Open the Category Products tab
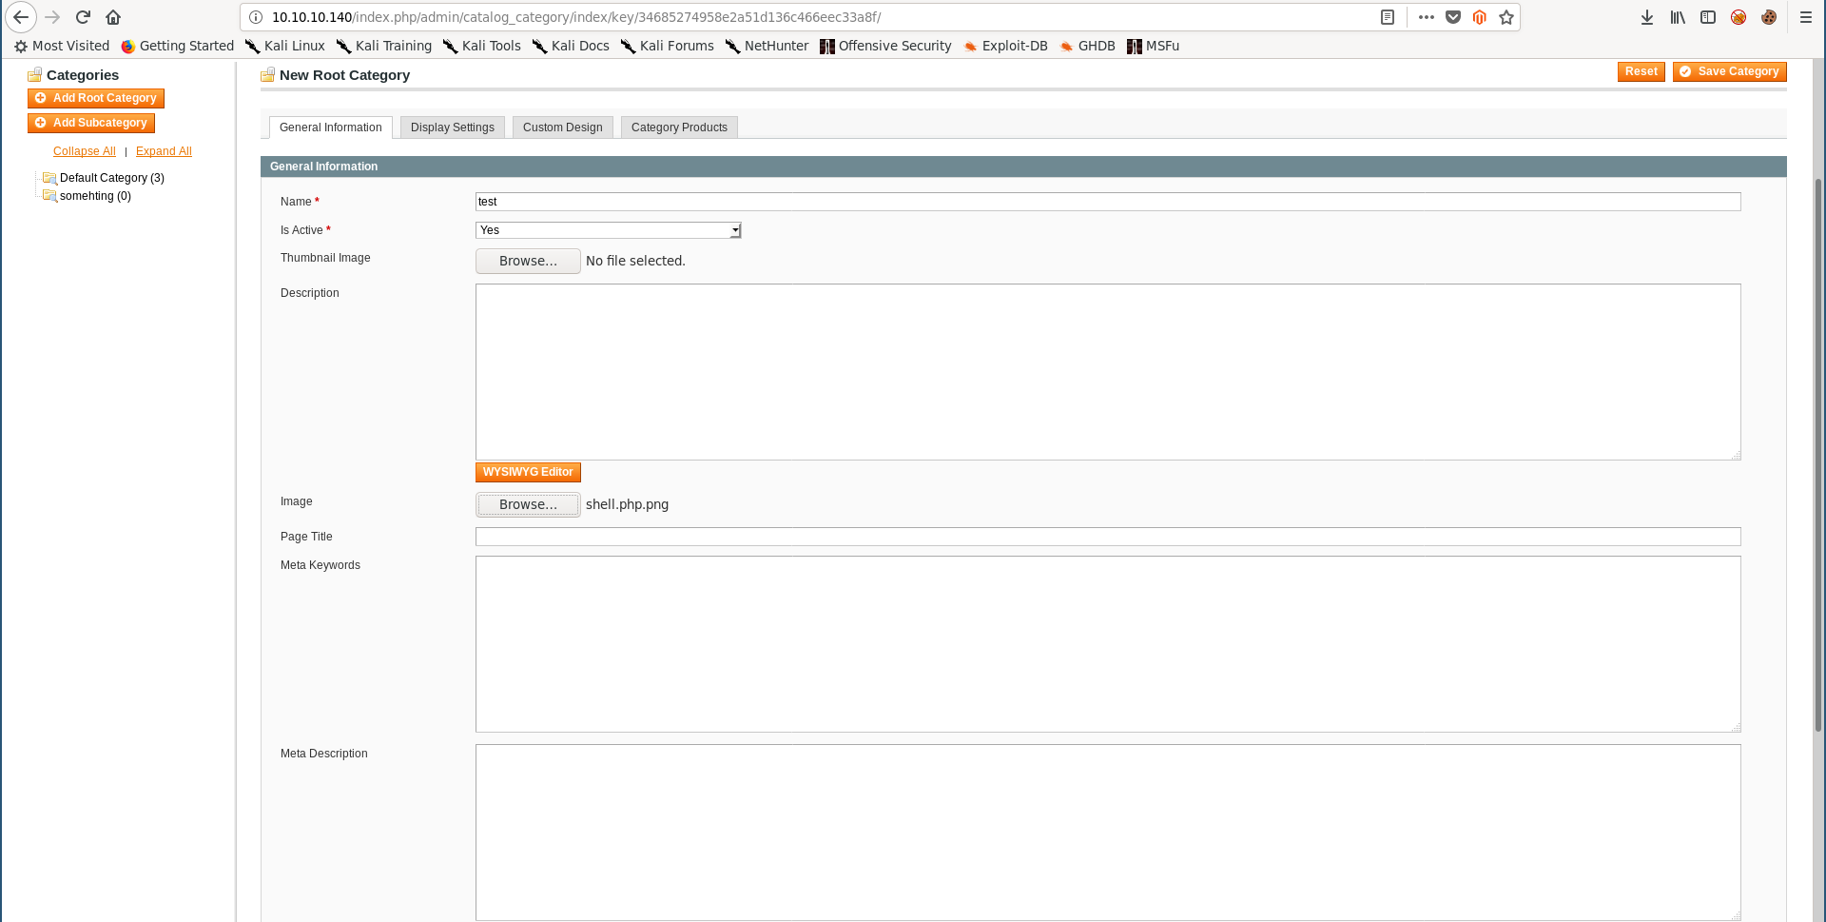This screenshot has height=922, width=1826. click(x=679, y=128)
